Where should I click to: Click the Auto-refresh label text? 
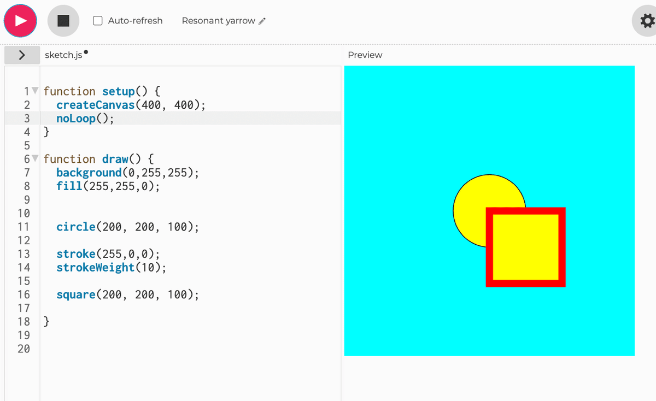coord(135,21)
